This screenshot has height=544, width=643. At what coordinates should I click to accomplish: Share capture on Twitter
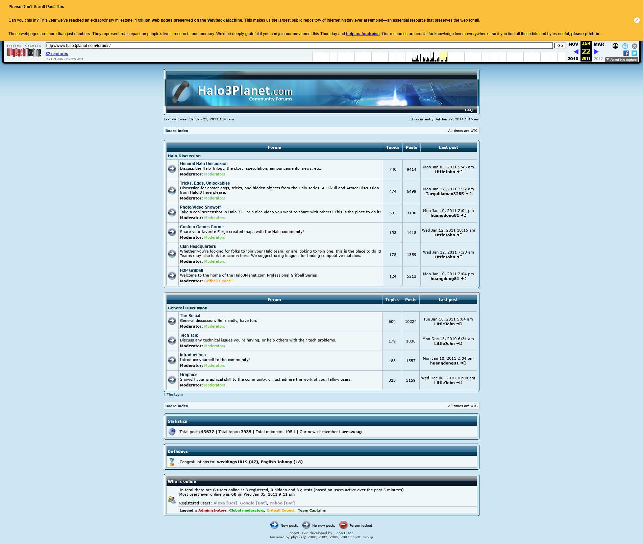pos(634,53)
